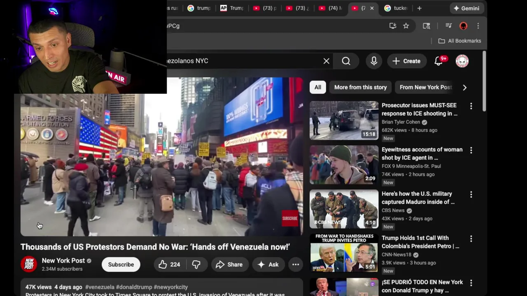Image resolution: width=527 pixels, height=296 pixels.
Task: Open the Brian Tyler Cohen channel name
Action: [401, 122]
